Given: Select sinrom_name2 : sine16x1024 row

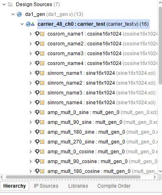Looking at the screenshot, I should pos(101,83).
